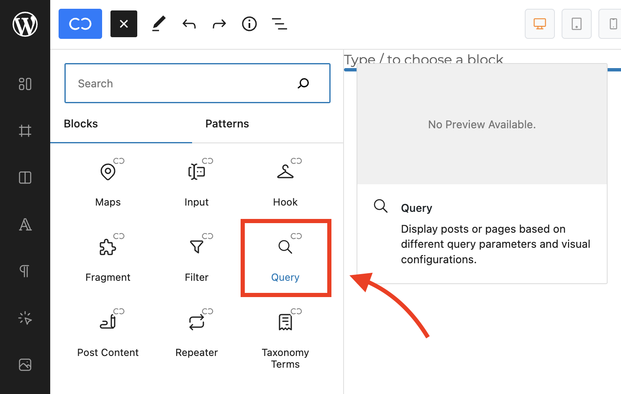Switch to mobile preview mode
621x394 pixels.
pos(613,24)
